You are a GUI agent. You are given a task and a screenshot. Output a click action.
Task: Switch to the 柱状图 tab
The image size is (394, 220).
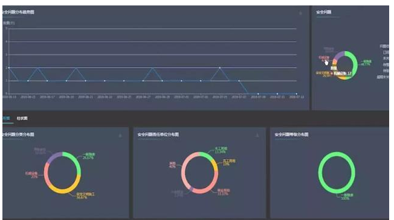pyautogui.click(x=22, y=118)
